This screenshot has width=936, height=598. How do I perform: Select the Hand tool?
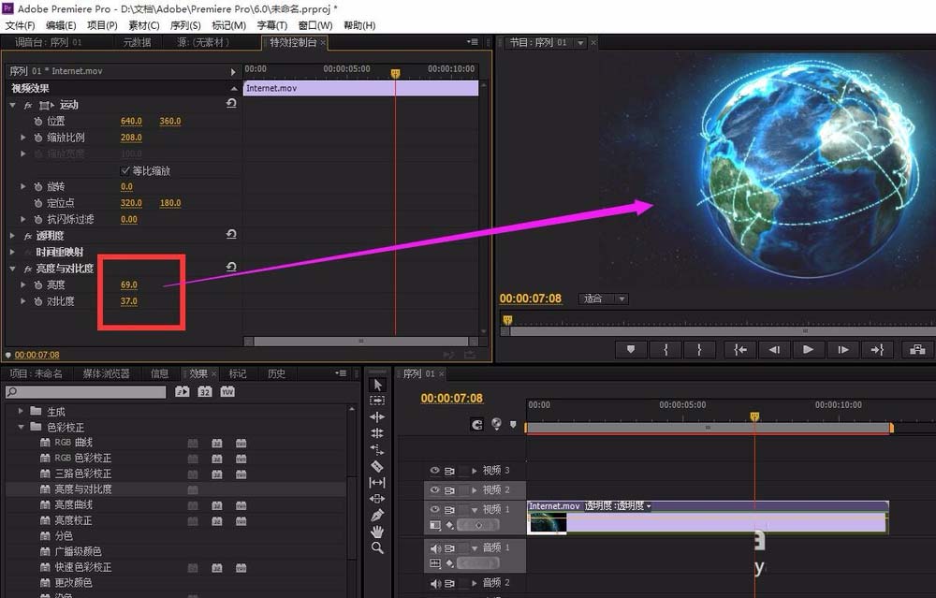pyautogui.click(x=377, y=532)
